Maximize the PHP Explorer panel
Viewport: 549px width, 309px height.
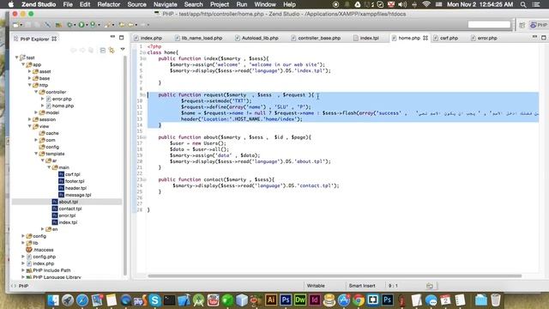coord(122,38)
